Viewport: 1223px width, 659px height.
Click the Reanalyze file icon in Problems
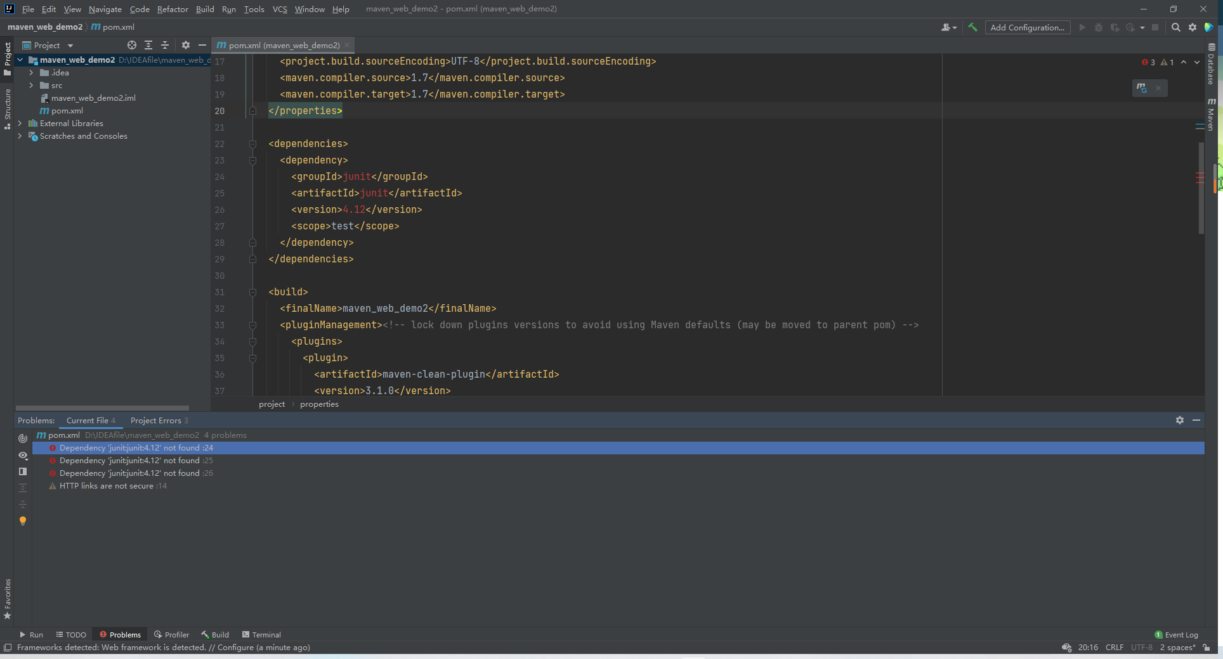point(23,438)
